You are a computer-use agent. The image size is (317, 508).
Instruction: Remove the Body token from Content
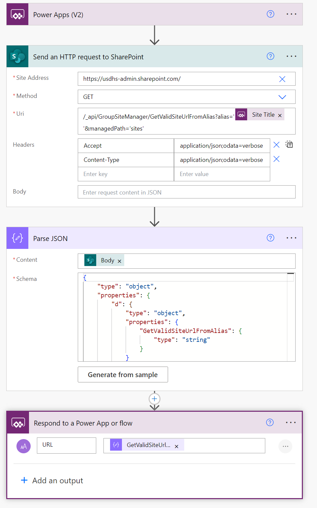pyautogui.click(x=120, y=261)
